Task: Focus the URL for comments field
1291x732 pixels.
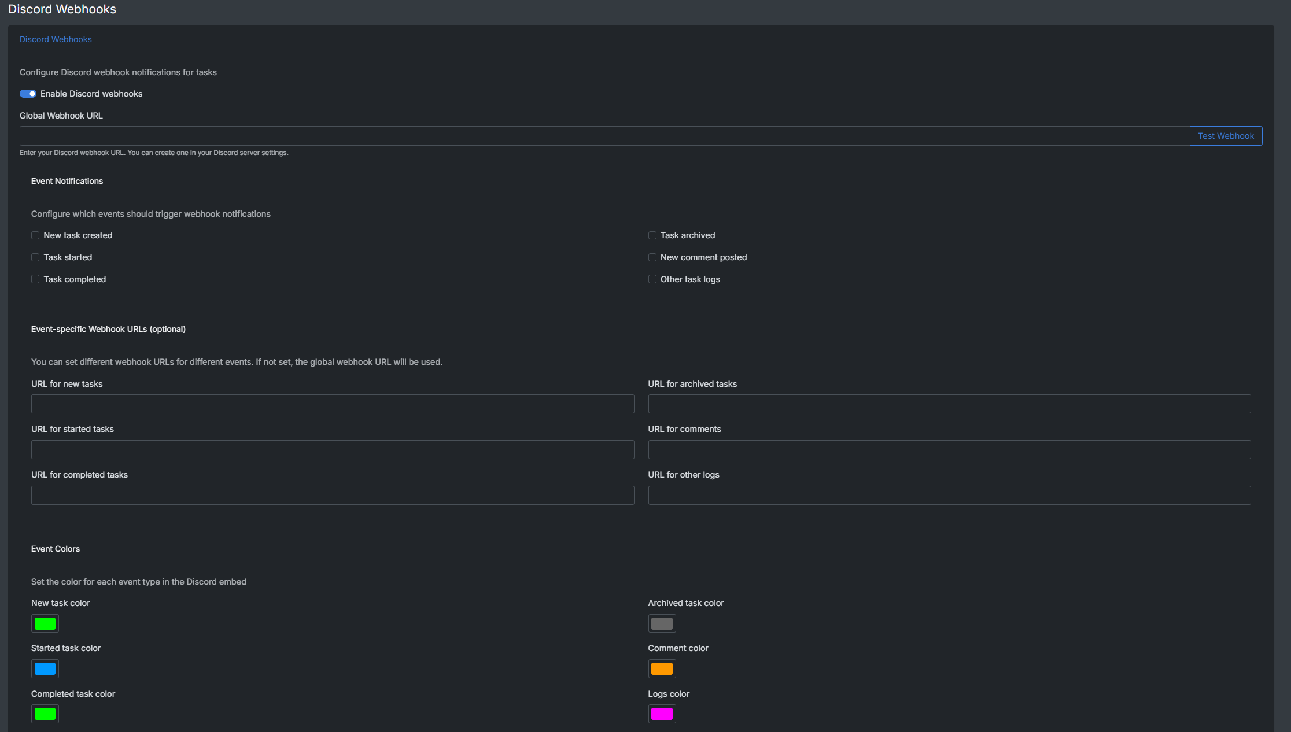Action: (x=949, y=449)
